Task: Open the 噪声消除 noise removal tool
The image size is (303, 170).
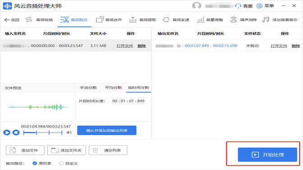Action: point(243,20)
